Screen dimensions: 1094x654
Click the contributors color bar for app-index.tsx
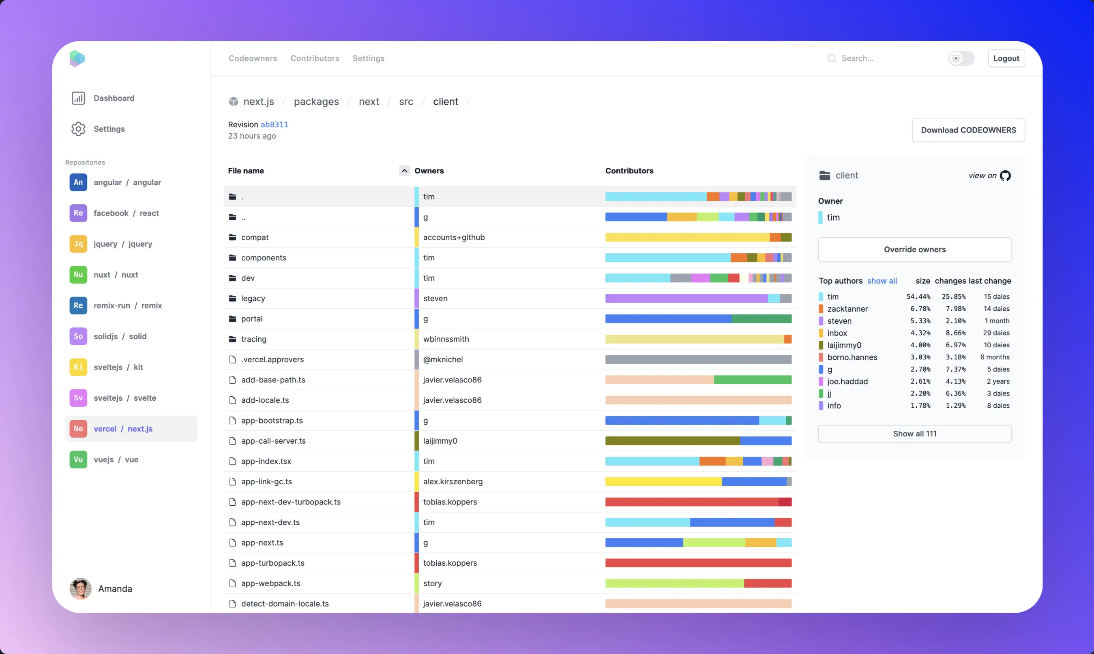699,461
